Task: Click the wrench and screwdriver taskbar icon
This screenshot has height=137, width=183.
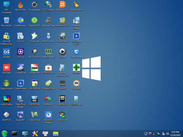Action: 35,134
